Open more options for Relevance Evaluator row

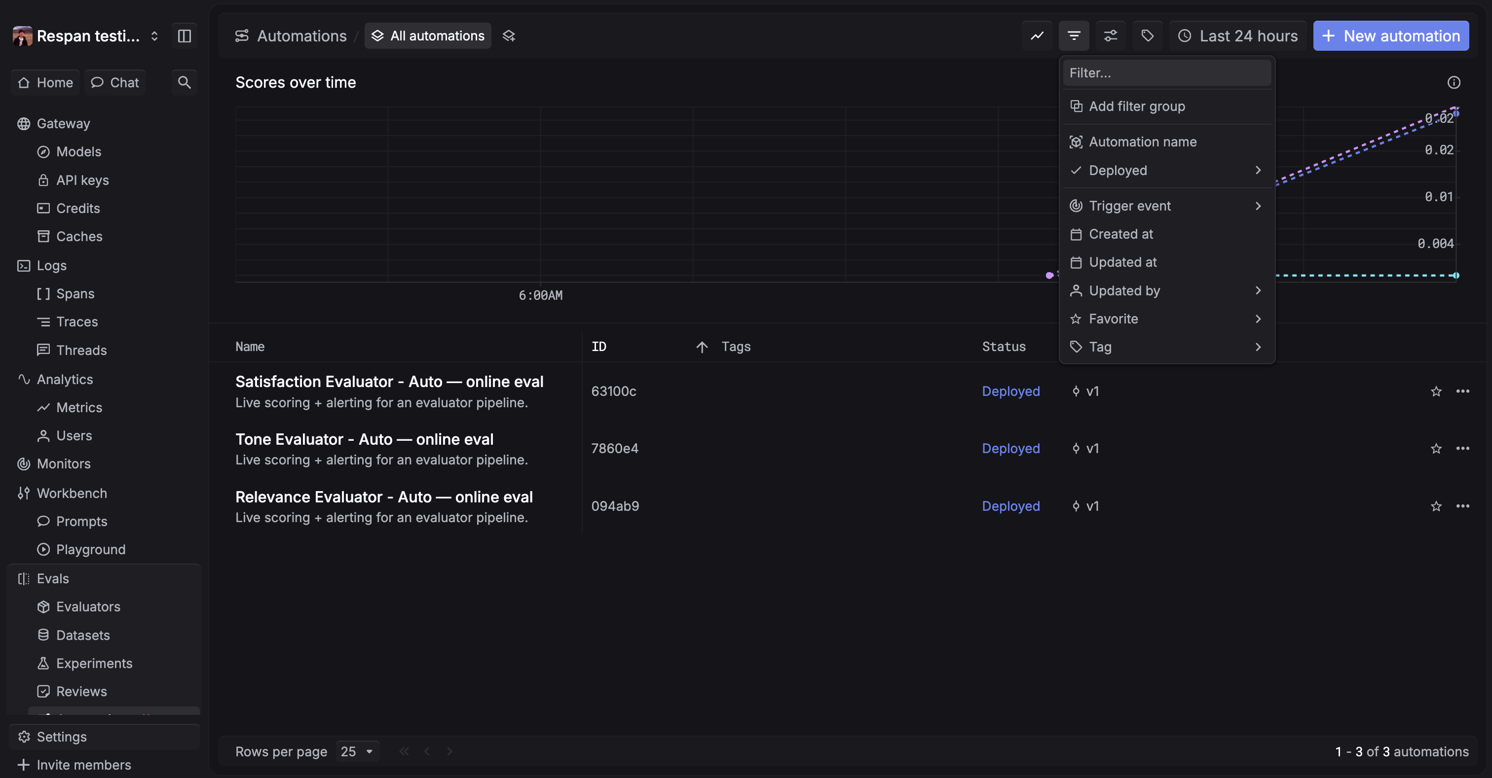point(1462,506)
